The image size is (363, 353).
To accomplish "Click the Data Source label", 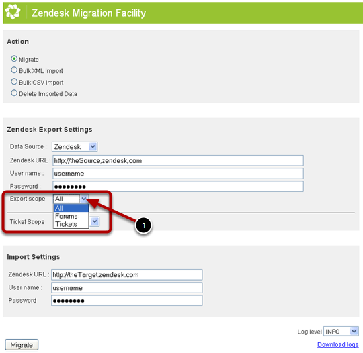I will (28, 146).
